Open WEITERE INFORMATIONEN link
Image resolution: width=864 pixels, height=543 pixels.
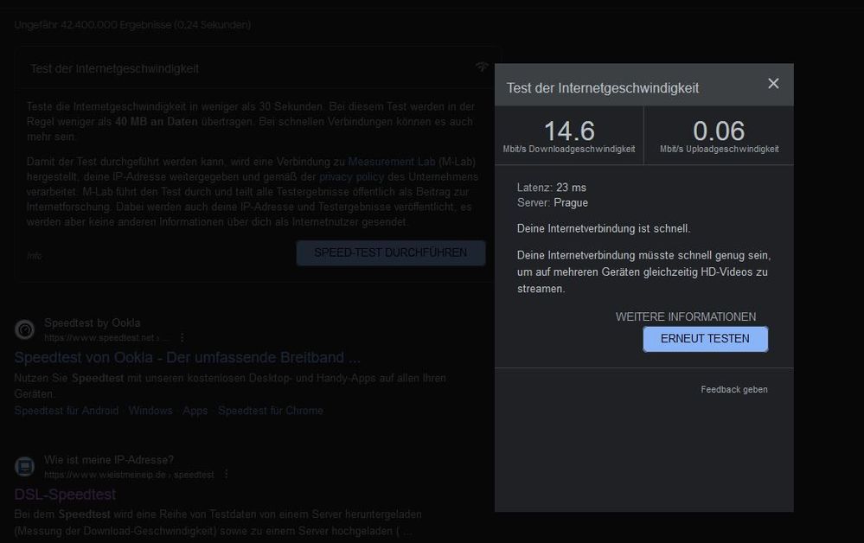686,316
